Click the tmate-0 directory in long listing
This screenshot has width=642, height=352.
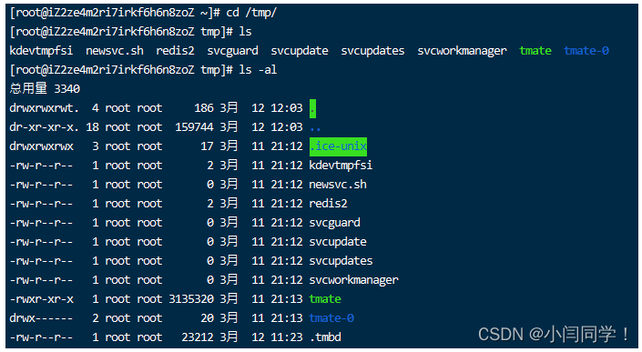[331, 318]
